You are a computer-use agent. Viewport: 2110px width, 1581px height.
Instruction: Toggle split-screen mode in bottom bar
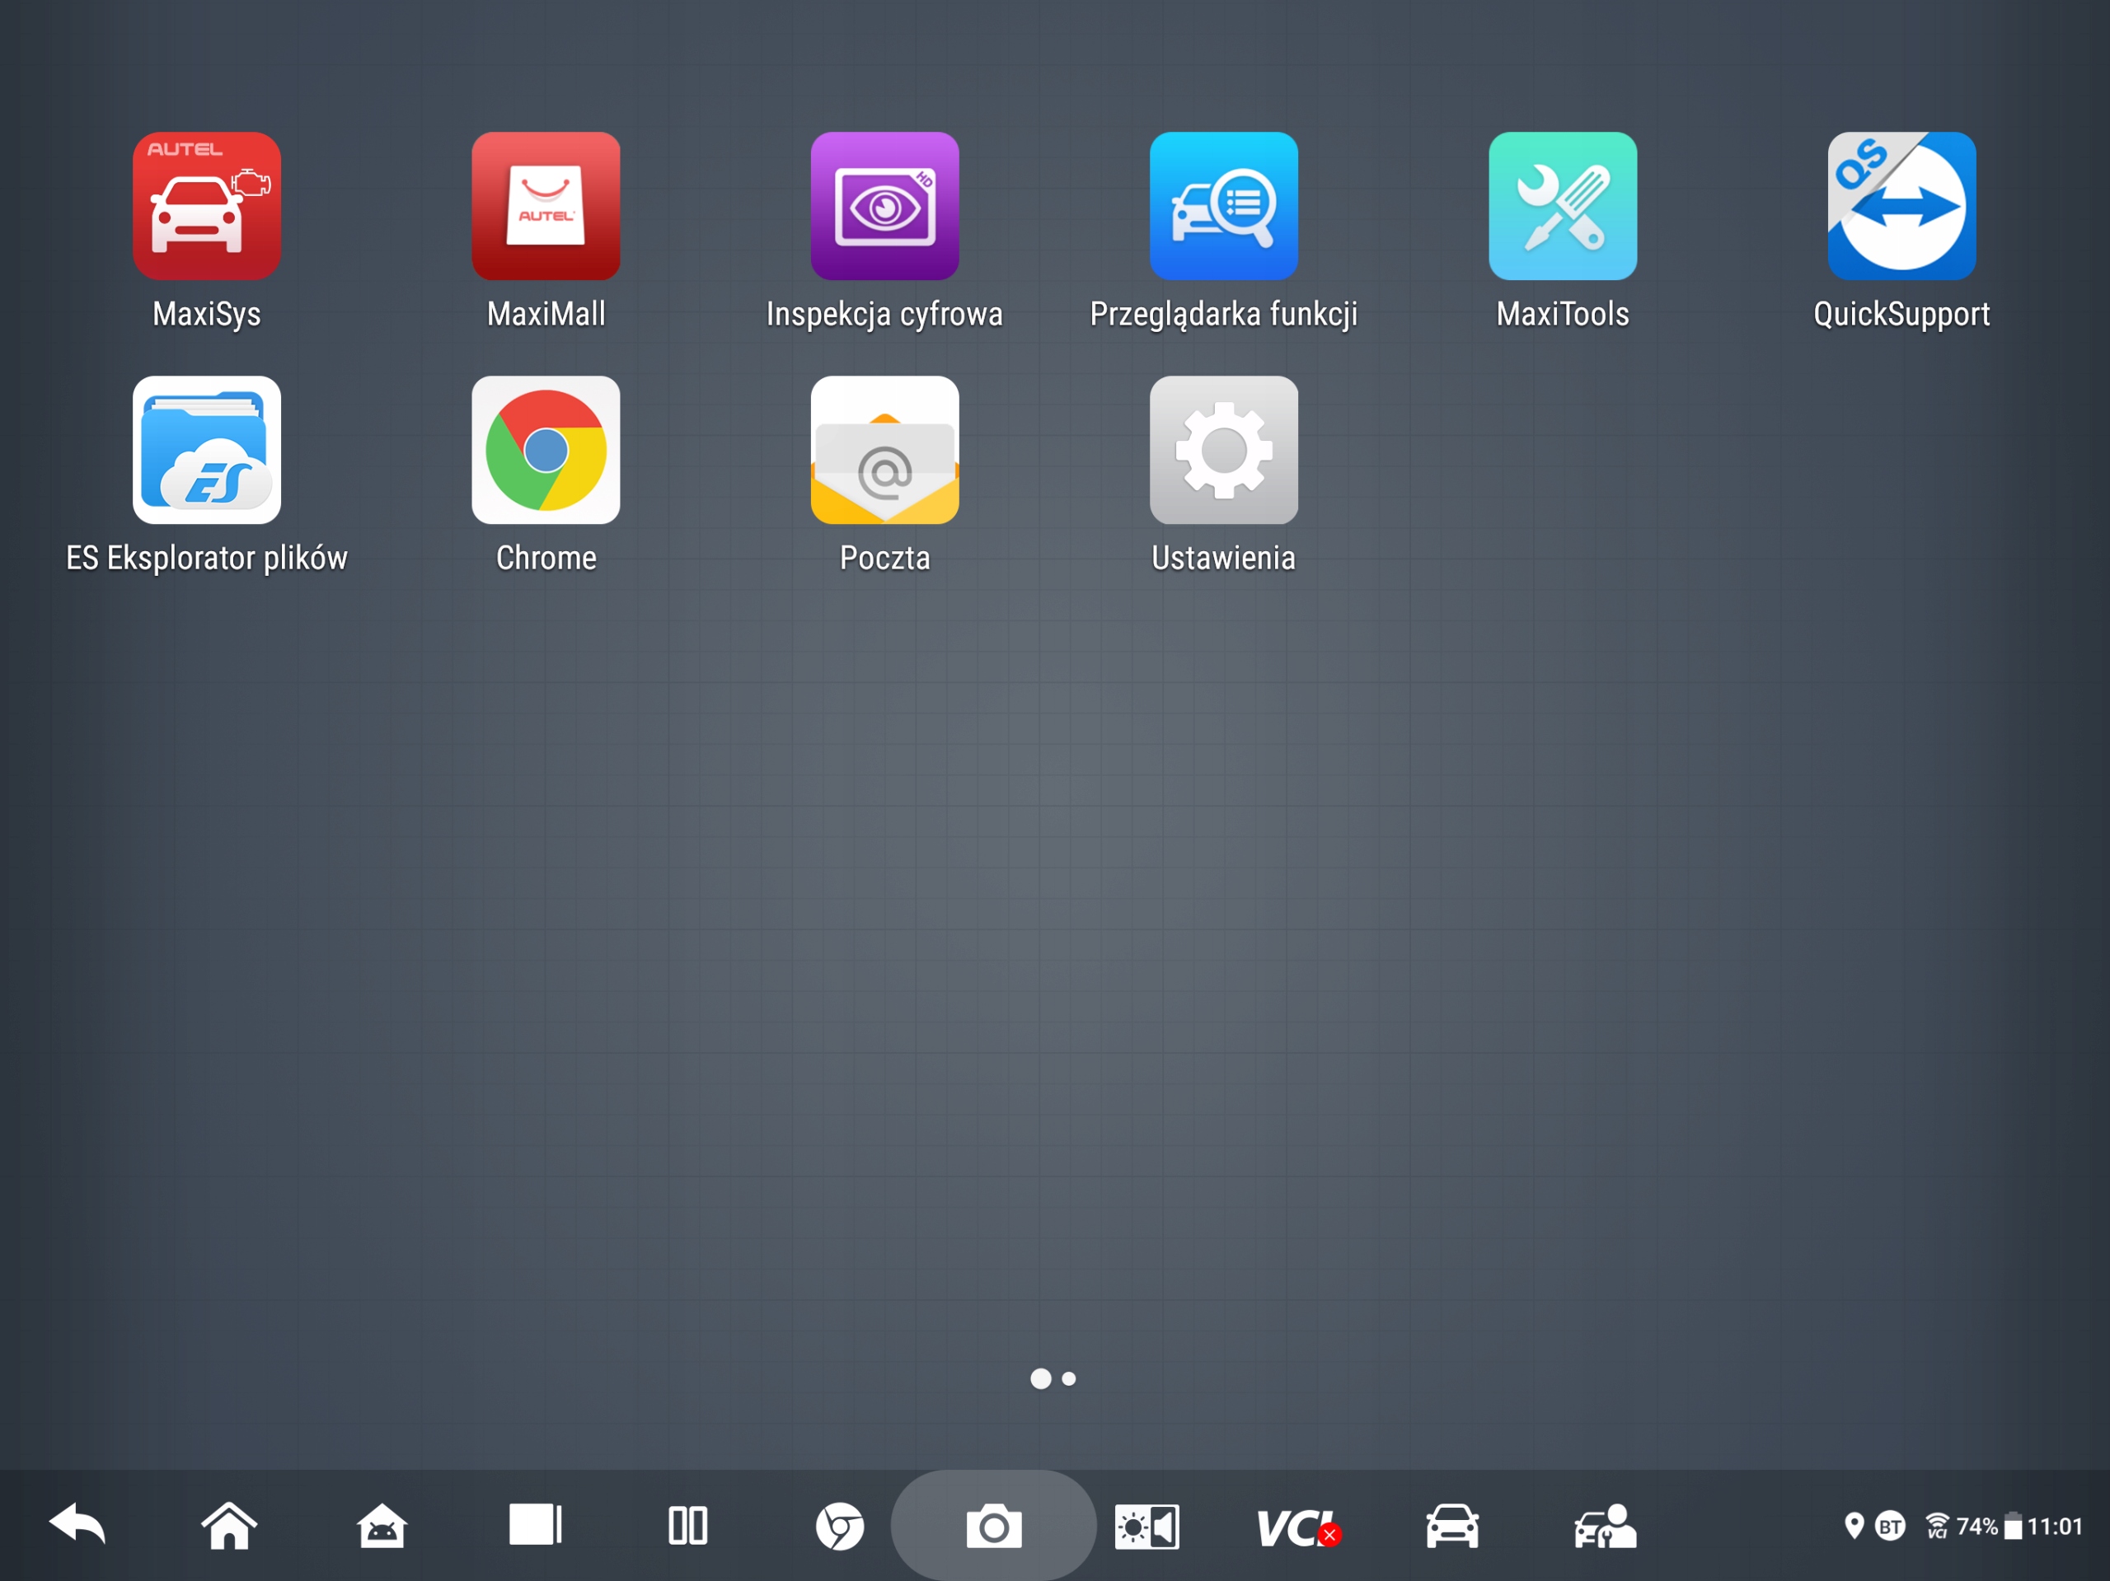coord(687,1526)
